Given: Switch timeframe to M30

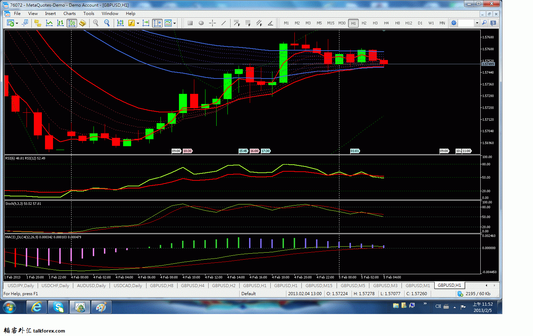Looking at the screenshot, I should coord(342,23).
